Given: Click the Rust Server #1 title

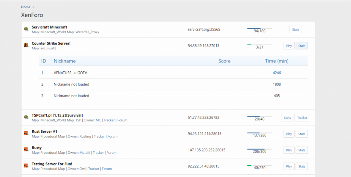Looking at the screenshot, I should pyautogui.click(x=45, y=131).
